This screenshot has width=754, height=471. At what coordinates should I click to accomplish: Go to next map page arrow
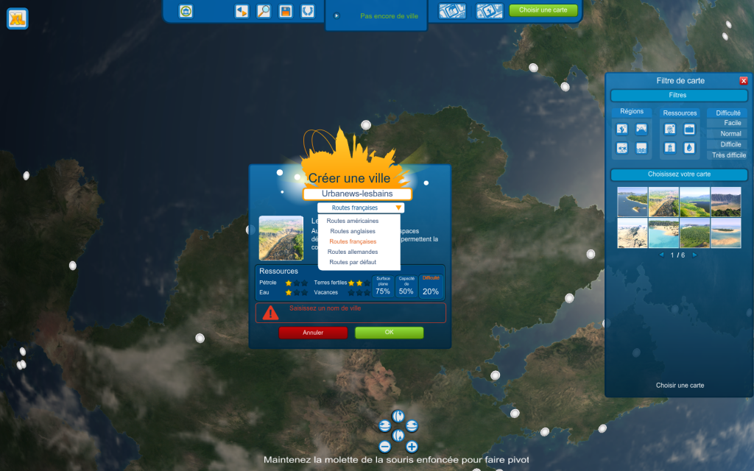(694, 255)
